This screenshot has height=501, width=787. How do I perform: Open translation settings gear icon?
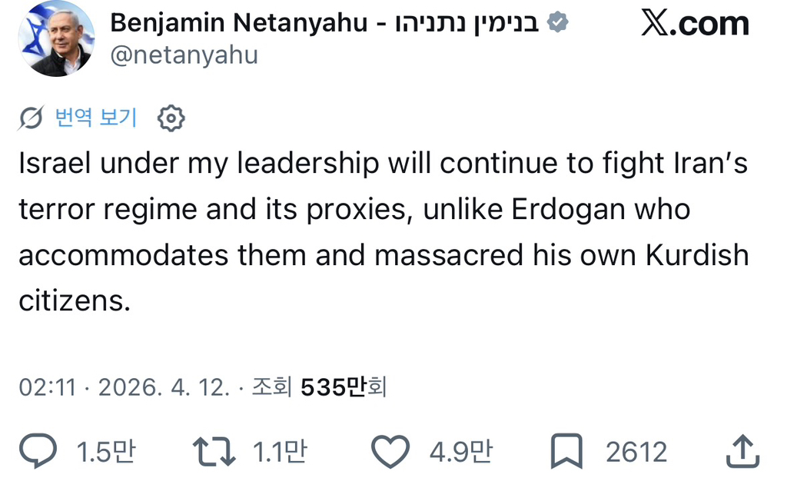pyautogui.click(x=171, y=118)
